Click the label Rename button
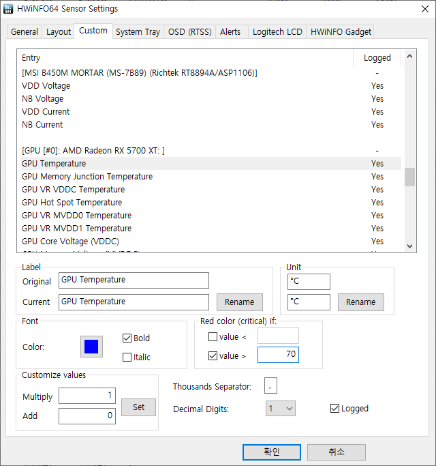The height and width of the screenshot is (466, 436). tap(240, 302)
